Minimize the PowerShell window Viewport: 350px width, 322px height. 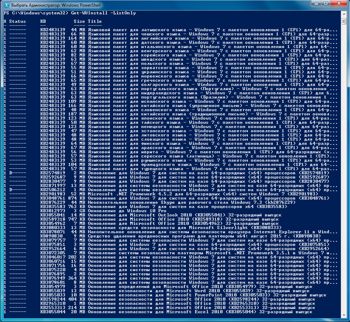pyautogui.click(x=316, y=4)
